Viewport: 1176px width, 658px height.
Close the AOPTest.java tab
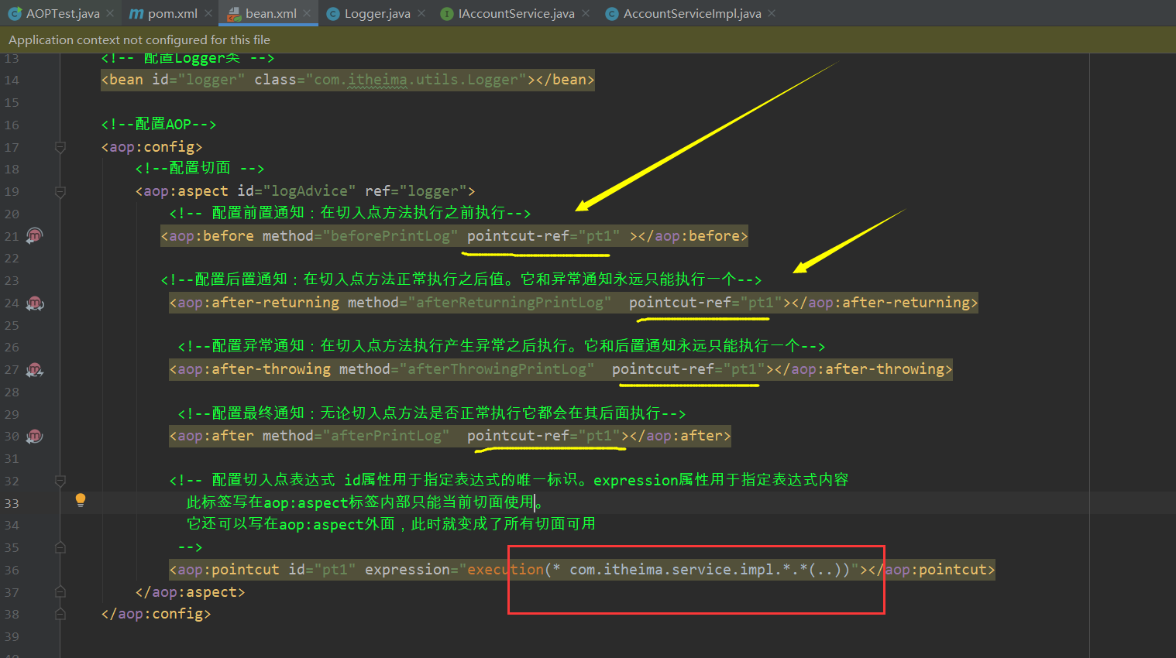pyautogui.click(x=110, y=13)
